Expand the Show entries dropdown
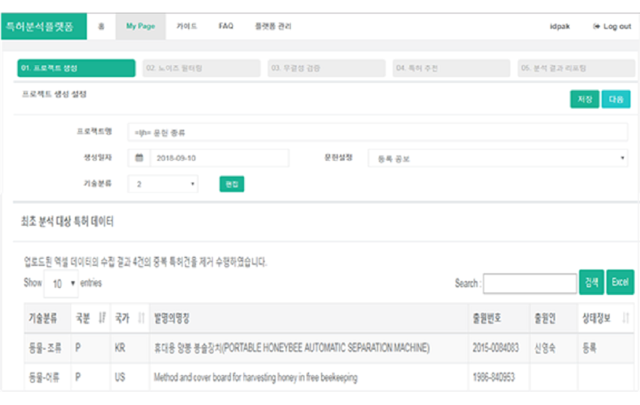This screenshot has width=640, height=405. (61, 283)
